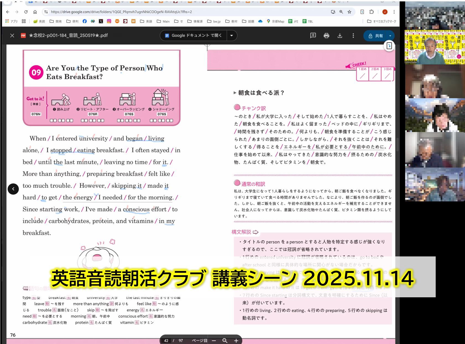Click the add comment icon
The width and height of the screenshot is (465, 344).
point(313,36)
